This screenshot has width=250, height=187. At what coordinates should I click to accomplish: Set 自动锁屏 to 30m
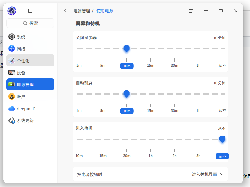[x=174, y=110]
